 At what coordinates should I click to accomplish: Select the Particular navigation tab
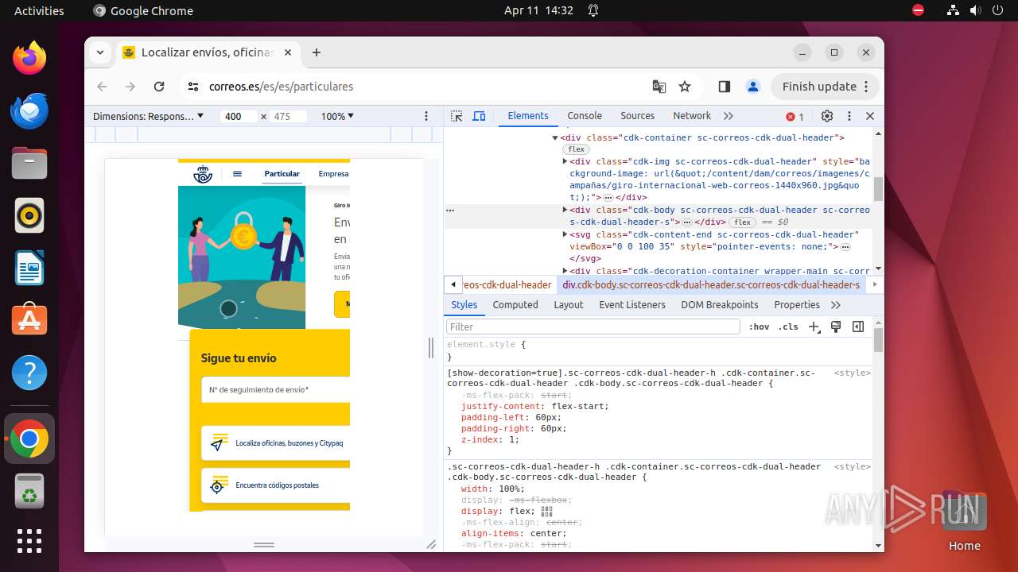click(x=282, y=174)
